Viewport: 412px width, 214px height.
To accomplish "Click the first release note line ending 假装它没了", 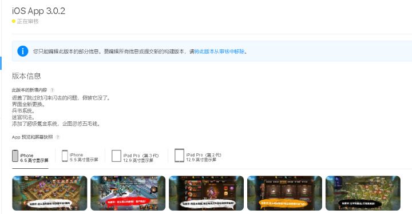I will pyautogui.click(x=61, y=98).
